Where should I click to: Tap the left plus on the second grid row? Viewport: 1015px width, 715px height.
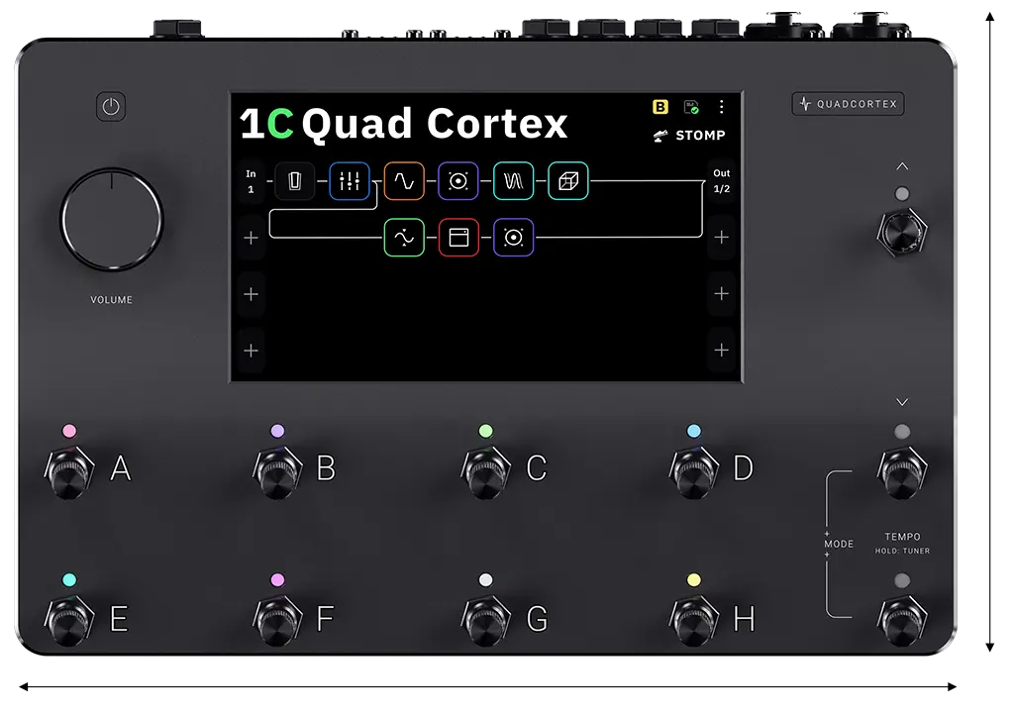[x=251, y=238]
